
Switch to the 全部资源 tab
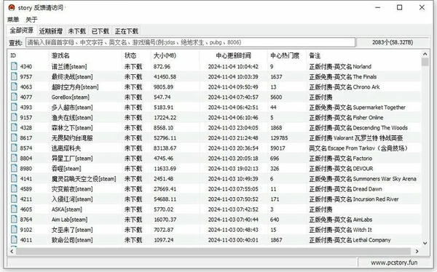pyautogui.click(x=22, y=31)
